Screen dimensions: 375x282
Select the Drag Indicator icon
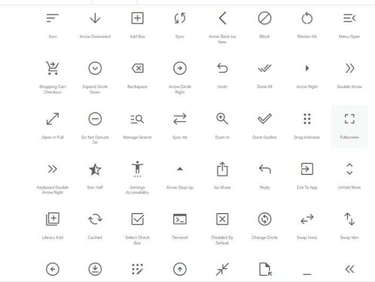pos(307,119)
